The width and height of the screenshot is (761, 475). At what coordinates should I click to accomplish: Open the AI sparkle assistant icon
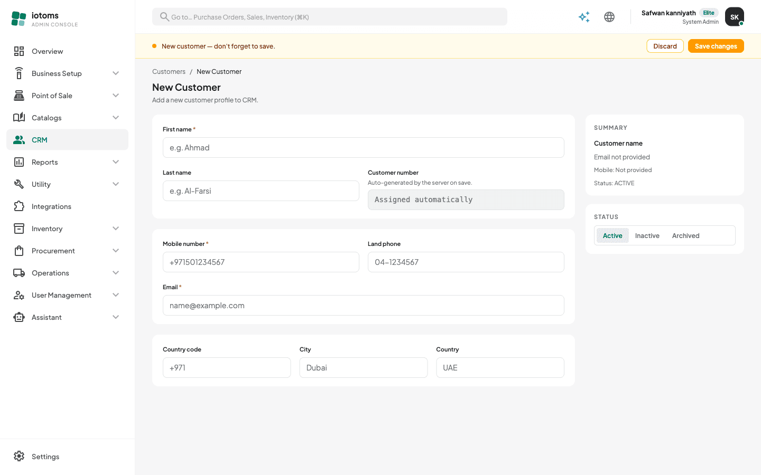pos(584,17)
